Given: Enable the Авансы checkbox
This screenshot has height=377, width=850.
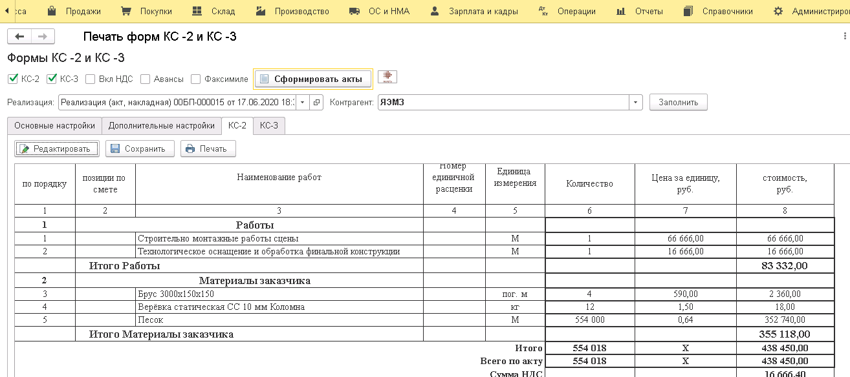Looking at the screenshot, I should [x=145, y=79].
